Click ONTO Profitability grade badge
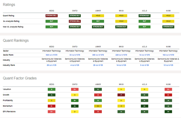Screen dimensions: 181x118 click(x=75, y=101)
